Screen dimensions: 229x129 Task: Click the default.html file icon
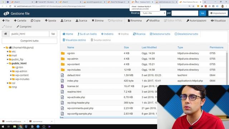pos(62,75)
